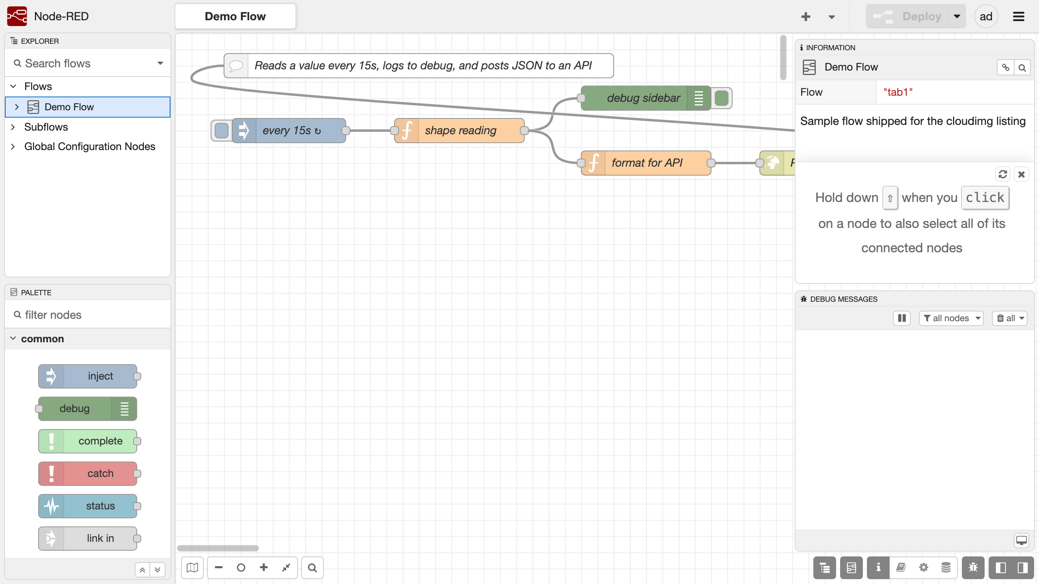
Task: Select the 'format for API' function node
Action: [x=646, y=163]
